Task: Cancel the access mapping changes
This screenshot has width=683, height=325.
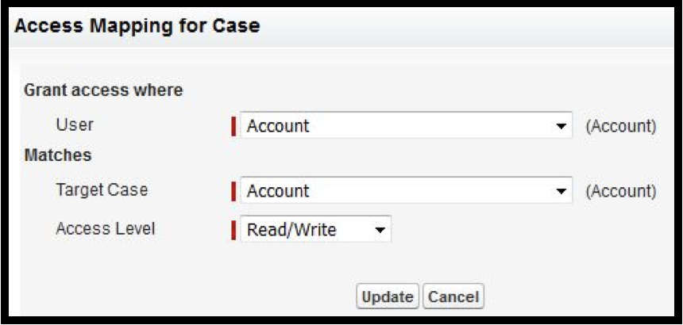Action: click(x=453, y=296)
